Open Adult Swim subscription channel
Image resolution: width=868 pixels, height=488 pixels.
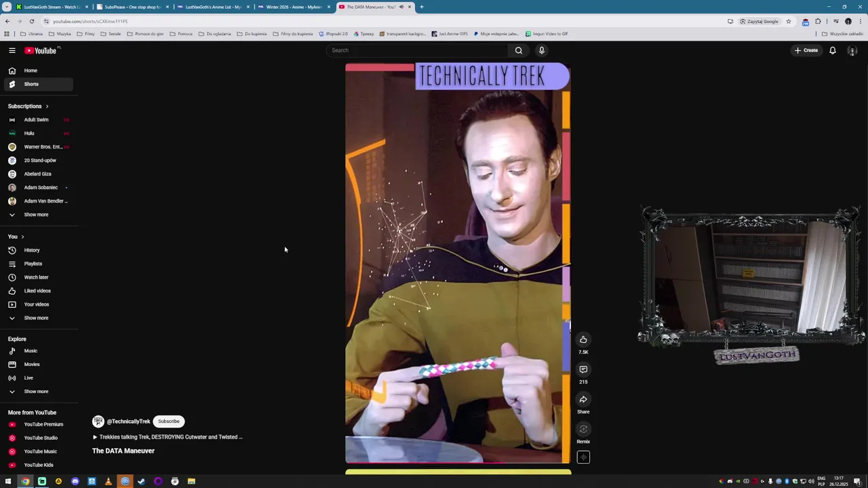38,120
